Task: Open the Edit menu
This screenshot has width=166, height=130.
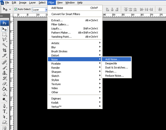Action: click(14, 3)
